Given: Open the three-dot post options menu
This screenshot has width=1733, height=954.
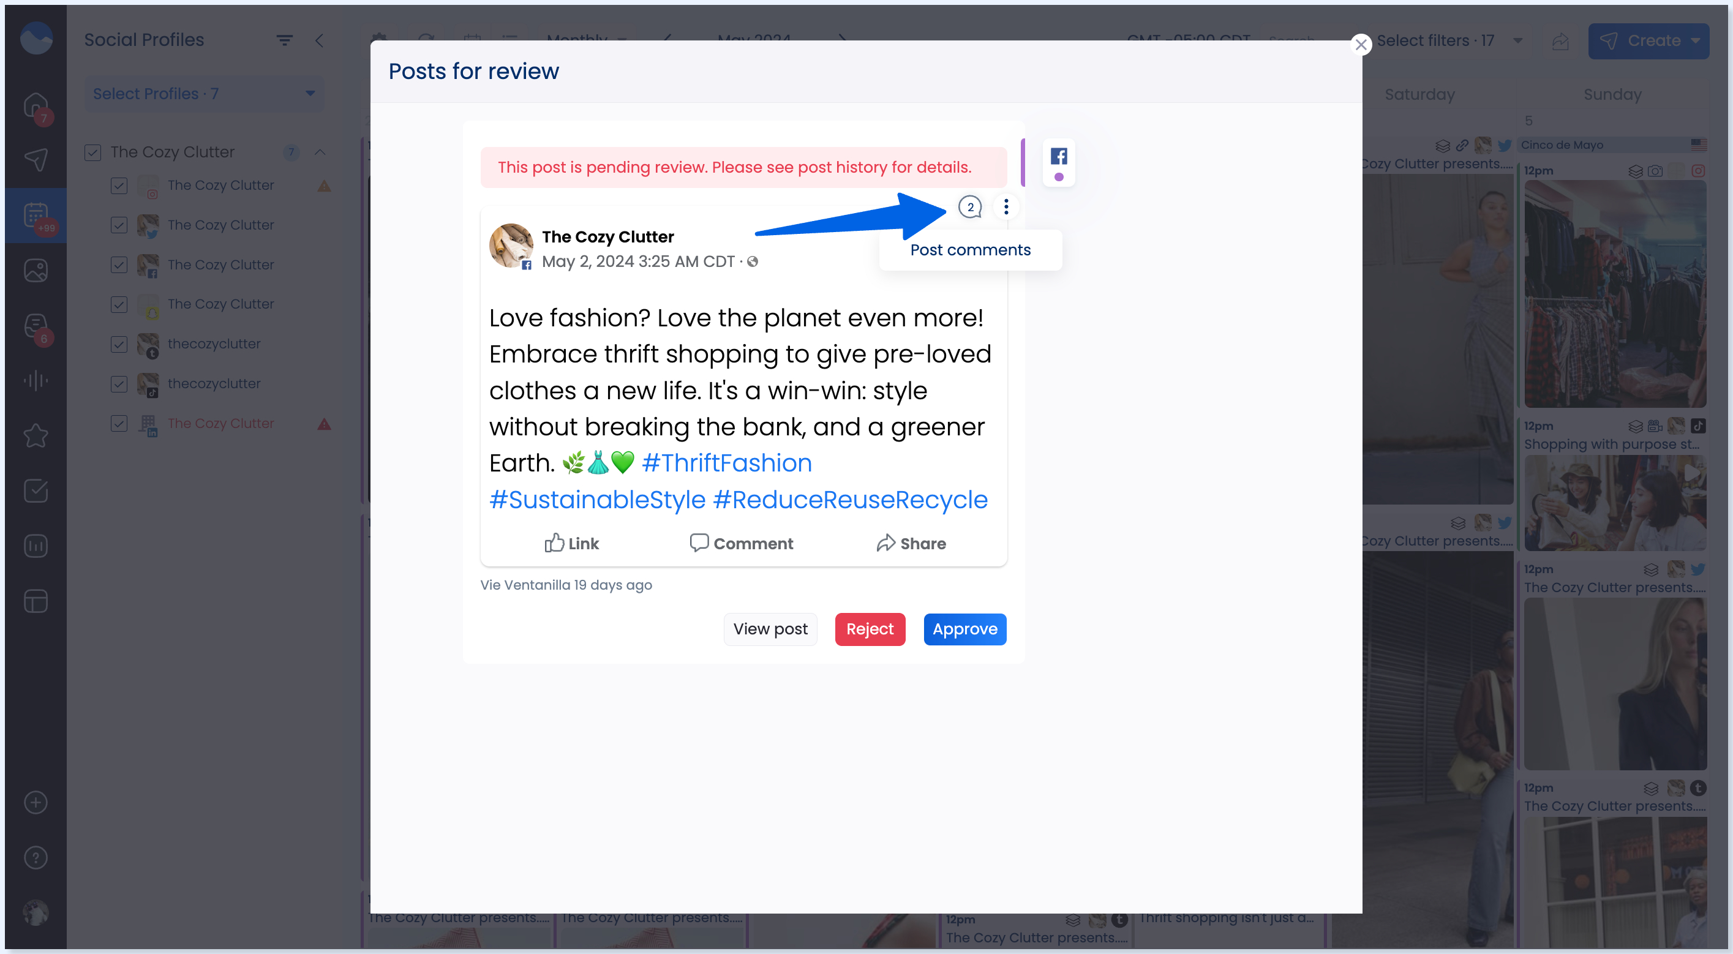Looking at the screenshot, I should (1007, 206).
